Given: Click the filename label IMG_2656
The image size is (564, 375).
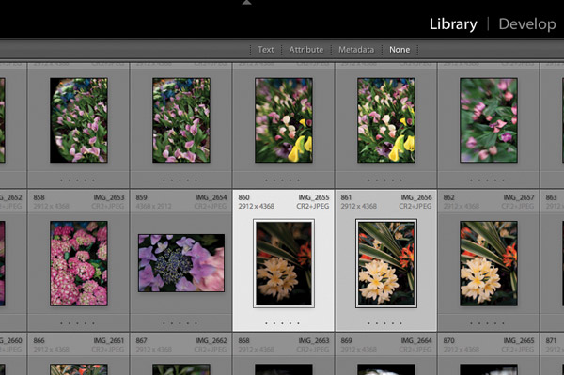Looking at the screenshot, I should tap(416, 197).
